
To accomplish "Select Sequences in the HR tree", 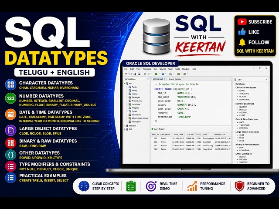I will point(136,115).
